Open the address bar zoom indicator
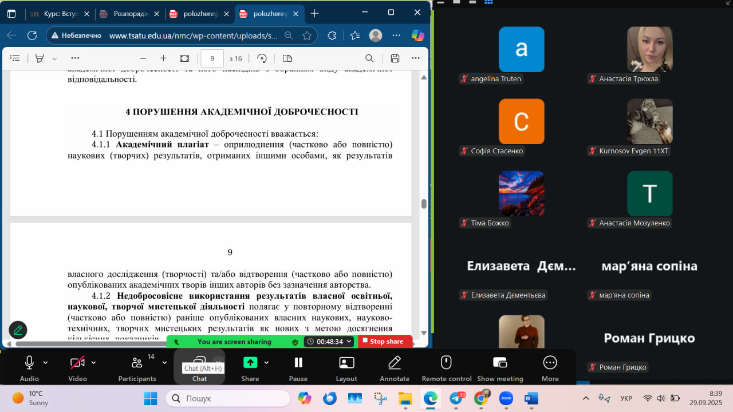Screen dimensions: 733x412 tap(289, 35)
